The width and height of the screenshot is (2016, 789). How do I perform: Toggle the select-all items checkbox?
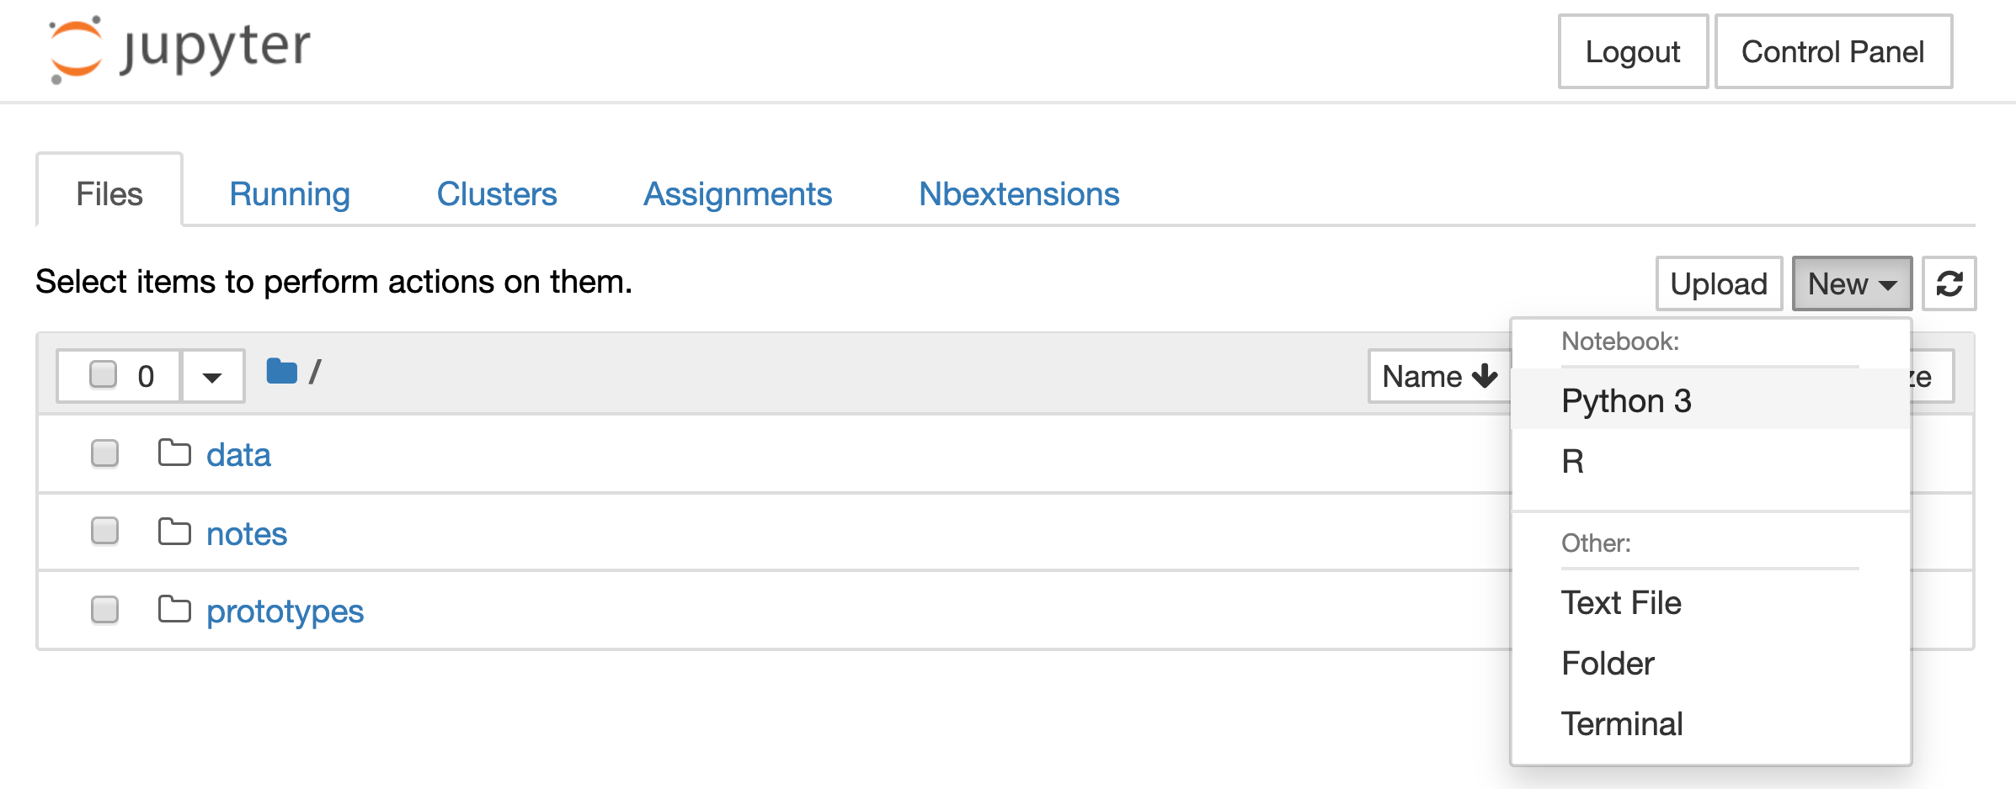point(104,374)
